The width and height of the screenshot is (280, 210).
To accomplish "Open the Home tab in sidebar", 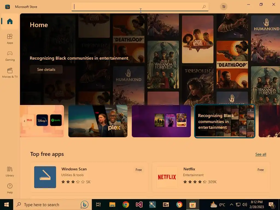I will (x=10, y=21).
